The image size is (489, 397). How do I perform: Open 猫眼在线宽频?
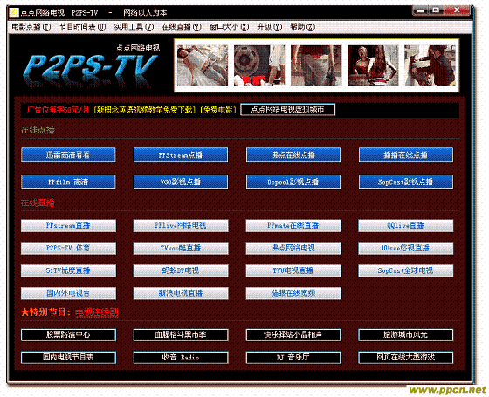tap(293, 293)
